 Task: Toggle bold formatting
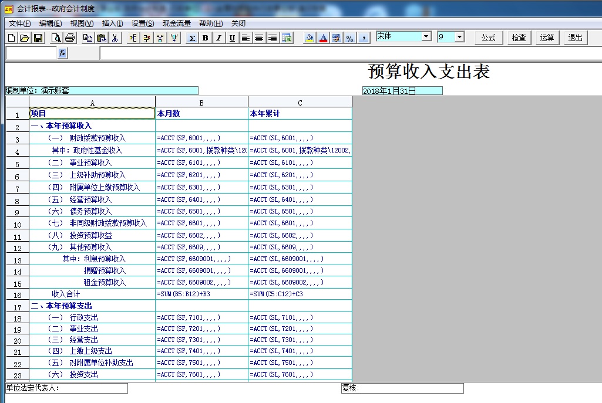point(206,38)
